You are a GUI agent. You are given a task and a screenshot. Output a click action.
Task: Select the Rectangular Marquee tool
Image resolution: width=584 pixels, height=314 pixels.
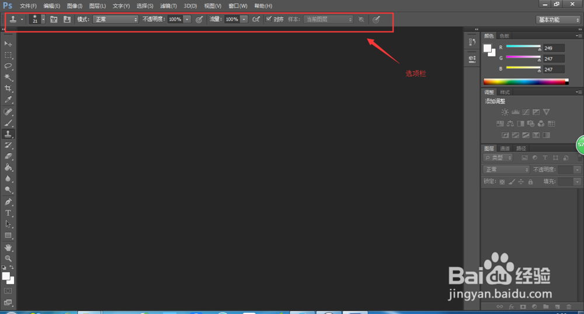(x=8, y=55)
